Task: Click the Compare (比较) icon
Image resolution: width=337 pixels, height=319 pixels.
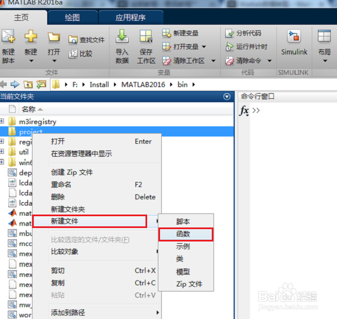Action: (x=72, y=53)
